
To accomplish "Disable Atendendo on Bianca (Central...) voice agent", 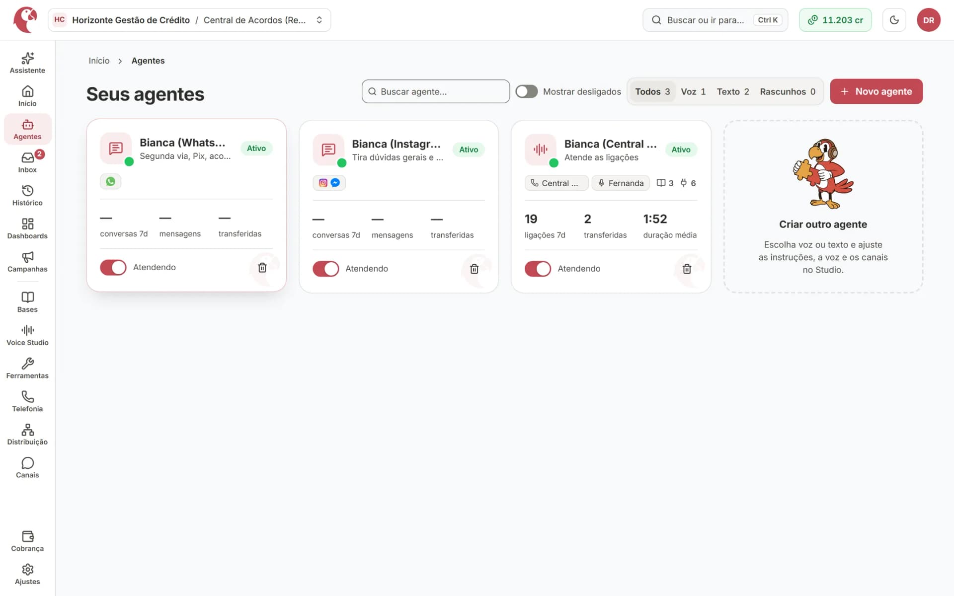I will pyautogui.click(x=538, y=269).
